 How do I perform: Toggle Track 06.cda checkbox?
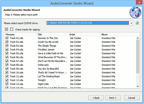(7, 57)
